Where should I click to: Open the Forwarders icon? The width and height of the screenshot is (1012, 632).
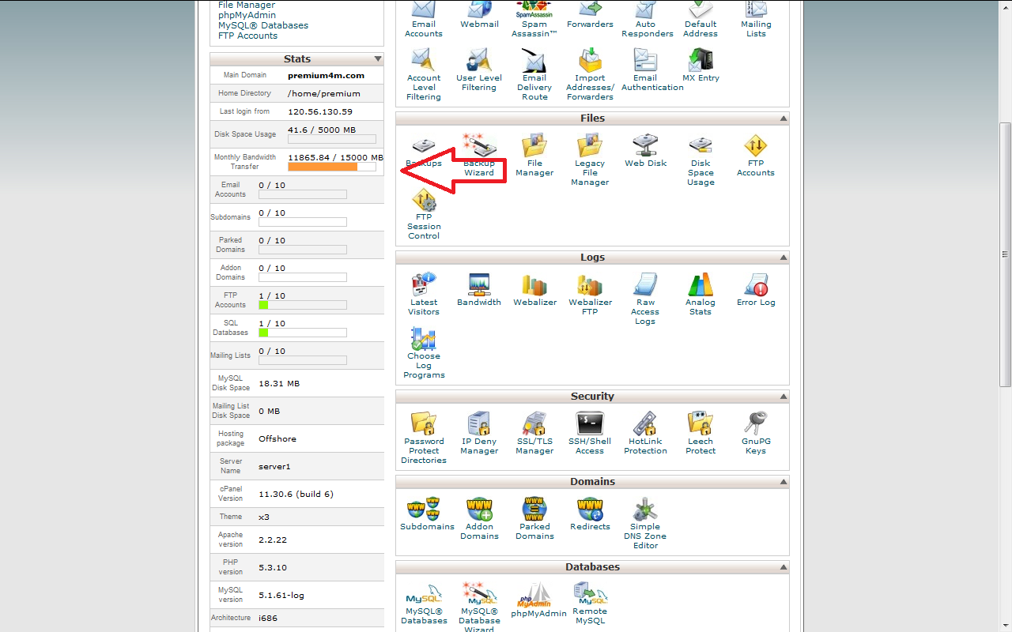[590, 9]
